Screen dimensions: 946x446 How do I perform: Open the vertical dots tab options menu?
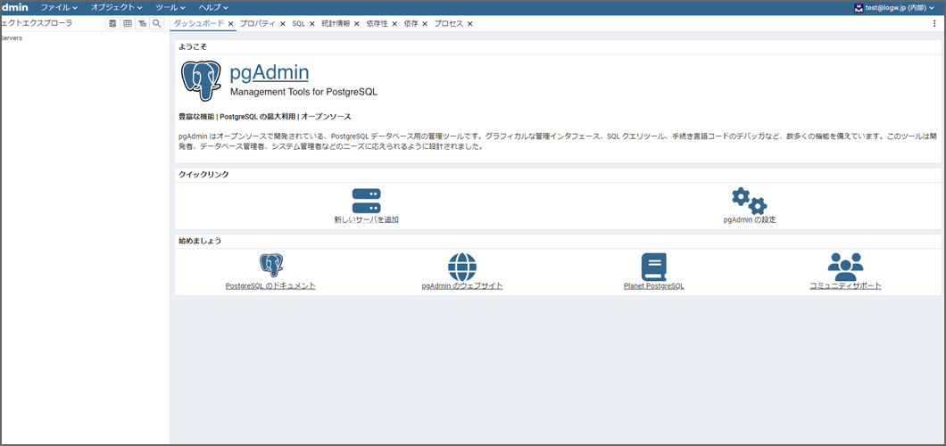[x=934, y=24]
